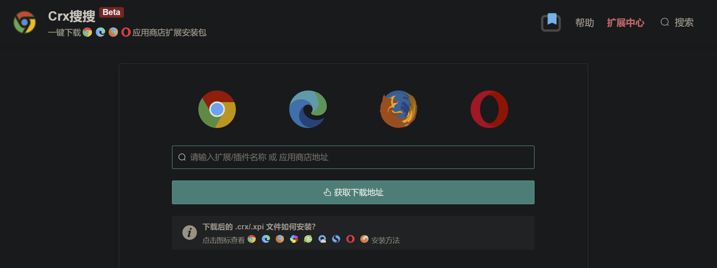
Task: Click the Crx搜搜 site title
Action: pyautogui.click(x=72, y=16)
